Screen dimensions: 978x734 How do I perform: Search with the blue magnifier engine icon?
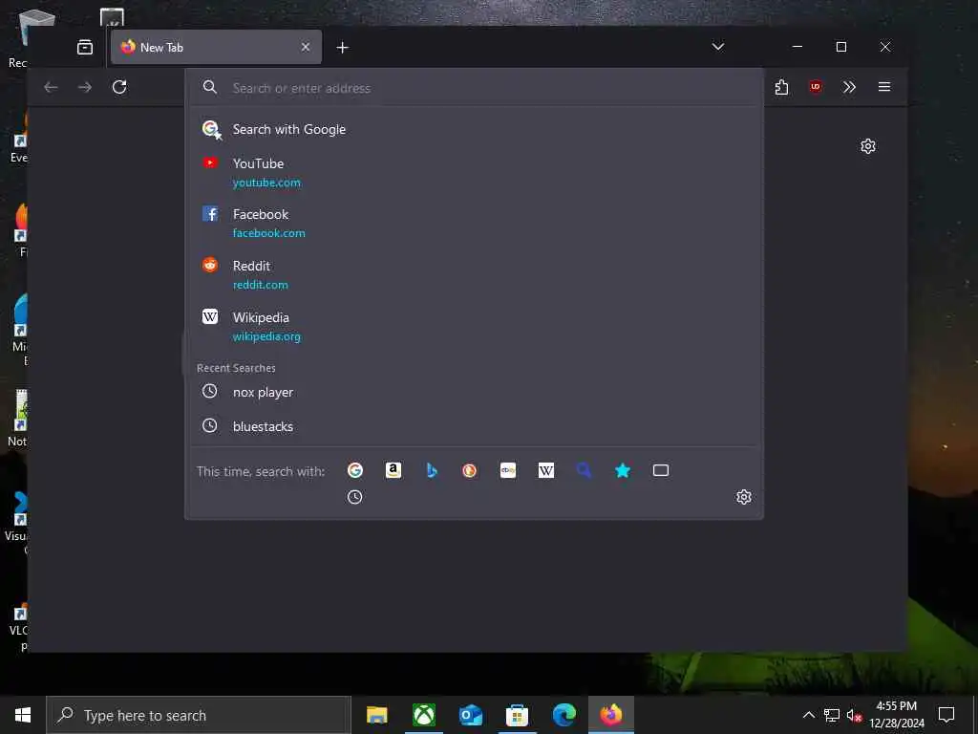[x=584, y=470]
